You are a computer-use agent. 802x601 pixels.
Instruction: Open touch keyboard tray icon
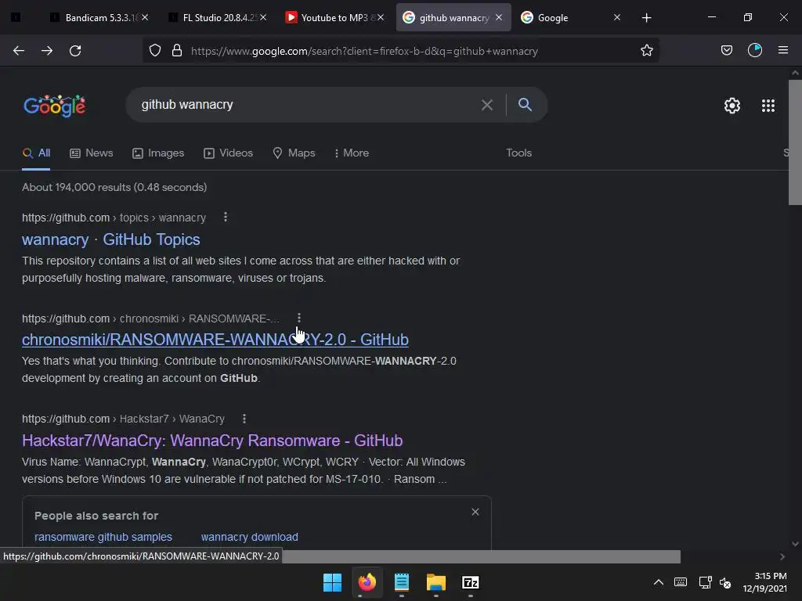point(681,582)
